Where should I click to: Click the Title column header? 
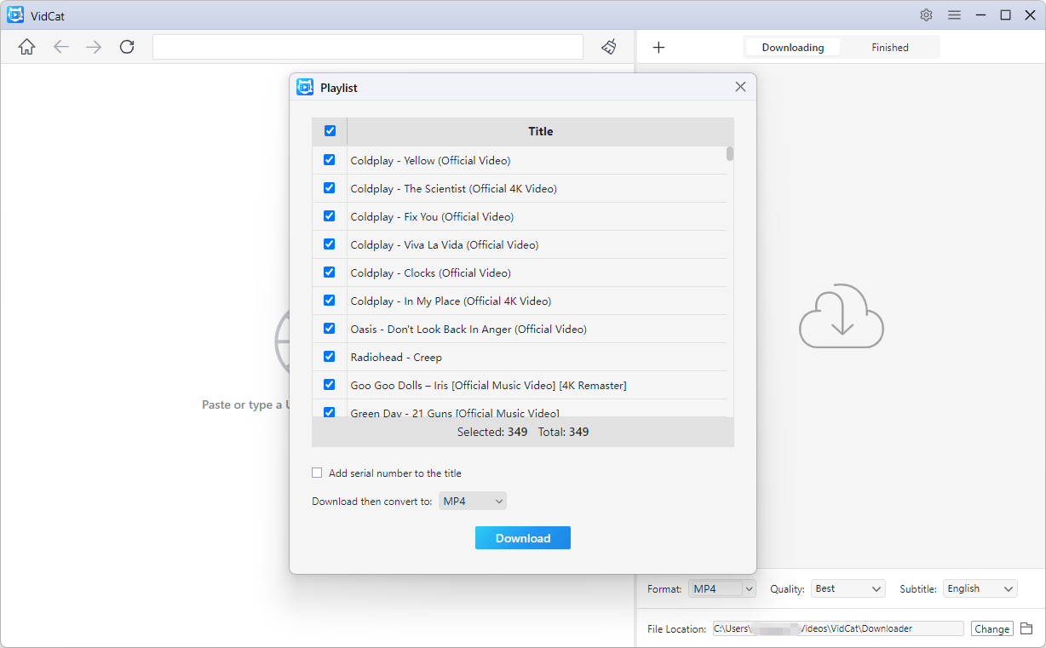pos(540,131)
